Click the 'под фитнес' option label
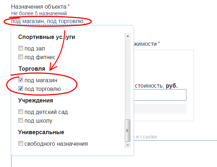217x167 pixels. coord(40,57)
